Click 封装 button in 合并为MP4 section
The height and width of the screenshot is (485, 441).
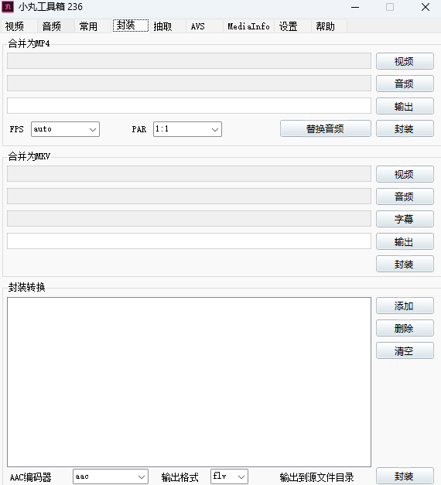point(405,128)
